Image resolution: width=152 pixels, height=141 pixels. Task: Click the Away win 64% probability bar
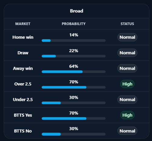click(74, 72)
